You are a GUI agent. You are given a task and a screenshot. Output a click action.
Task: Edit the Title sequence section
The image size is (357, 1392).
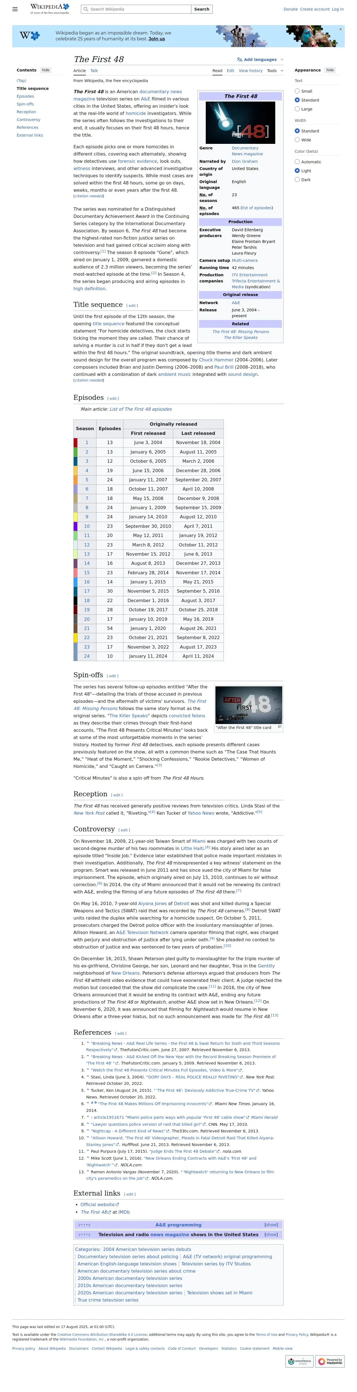coord(132,306)
